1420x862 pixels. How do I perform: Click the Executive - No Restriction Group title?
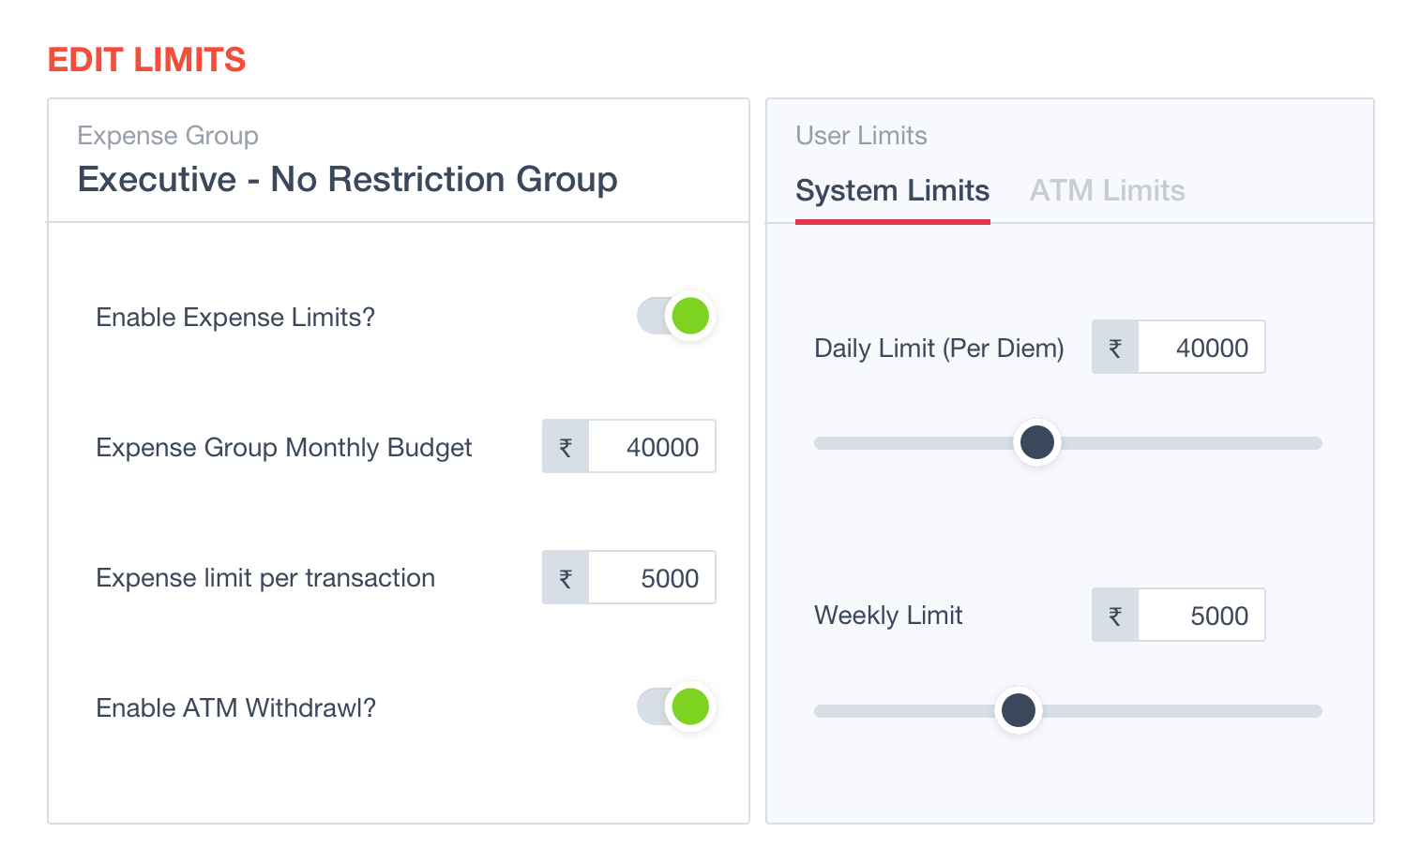click(347, 179)
